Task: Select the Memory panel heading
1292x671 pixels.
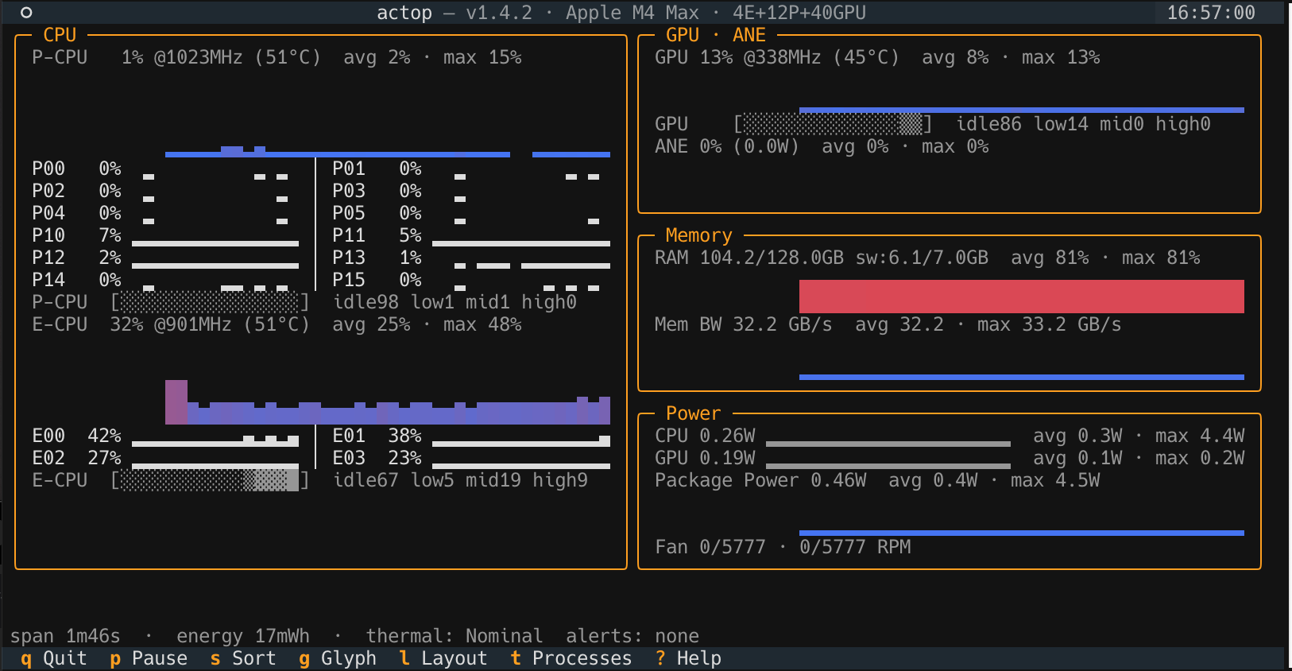Action: (x=698, y=235)
